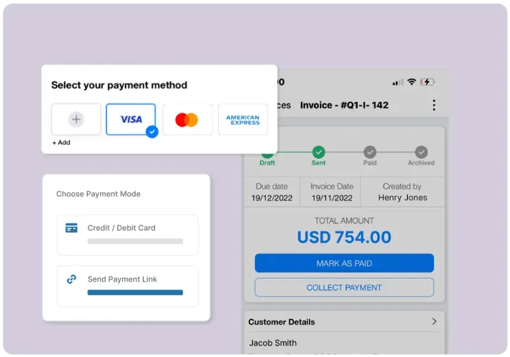This screenshot has width=510, height=357.
Task: Expand Customer Details with chevron
Action: coord(434,321)
